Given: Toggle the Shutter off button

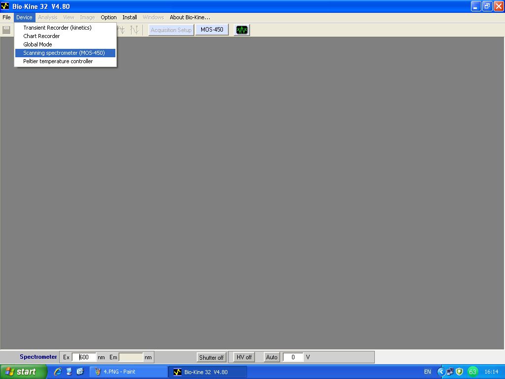Looking at the screenshot, I should pos(211,357).
